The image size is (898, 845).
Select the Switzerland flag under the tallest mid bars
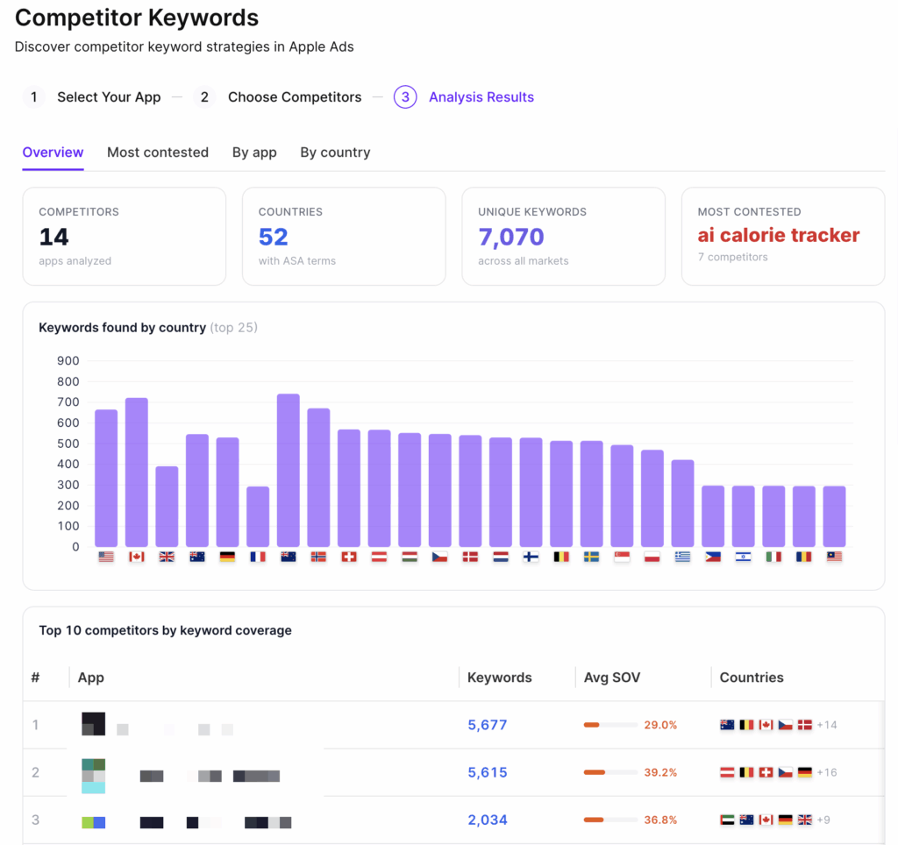(x=348, y=556)
